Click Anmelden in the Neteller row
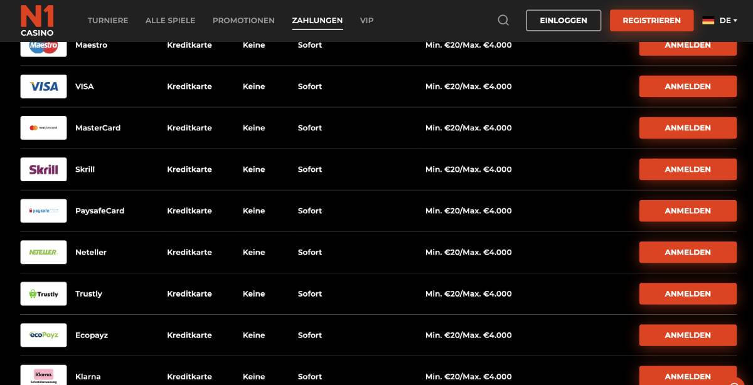The height and width of the screenshot is (385, 753). pos(688,252)
